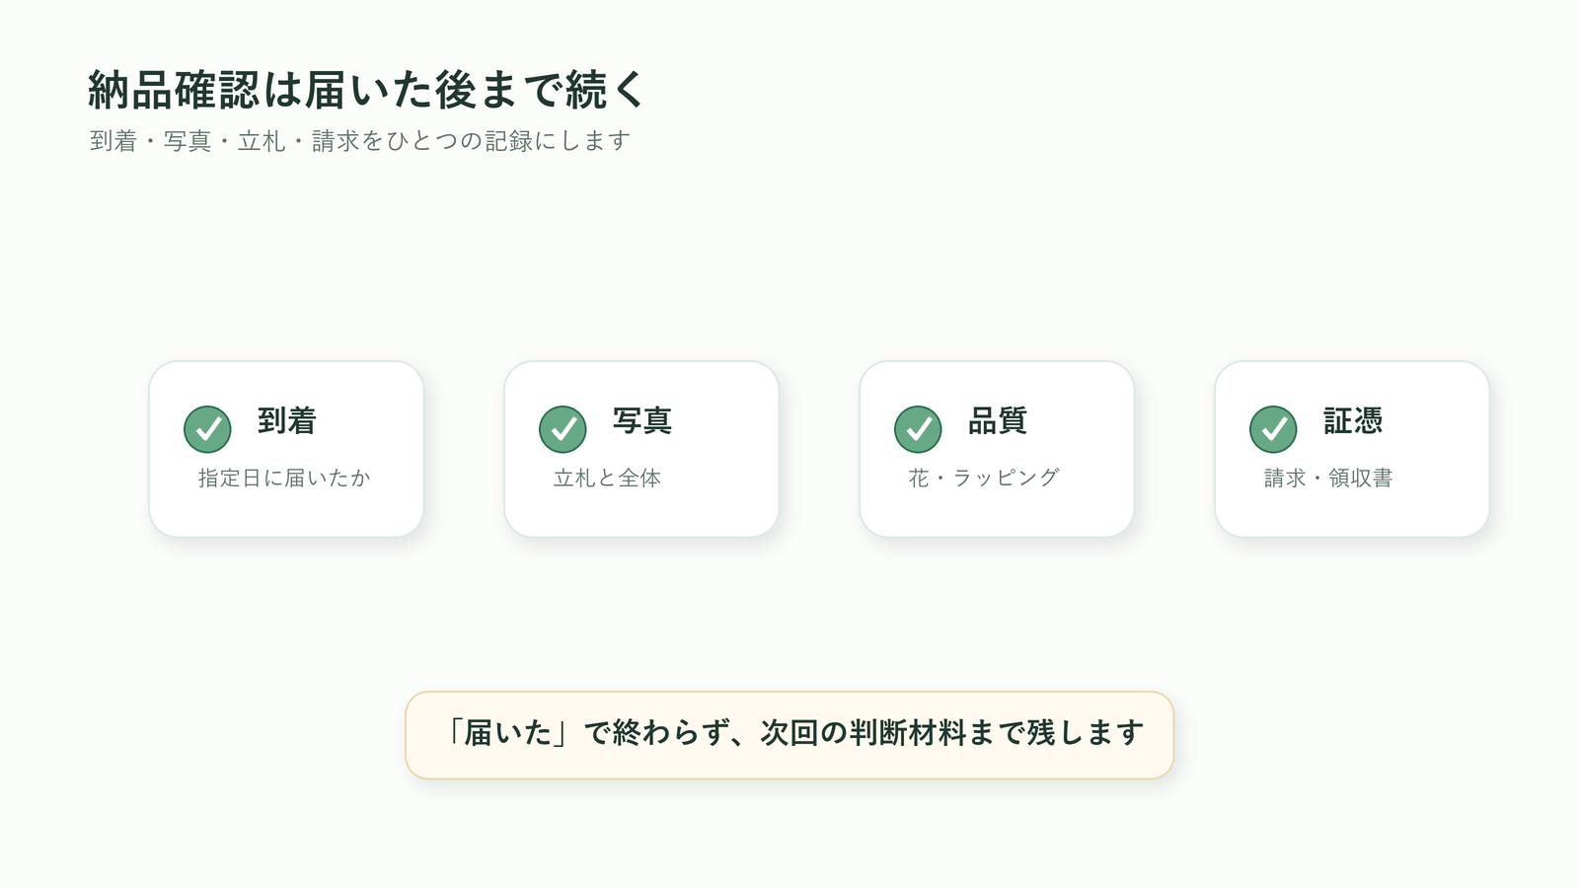The image size is (1579, 888).
Task: Click the 花・ラッピング description text
Action: pos(984,479)
